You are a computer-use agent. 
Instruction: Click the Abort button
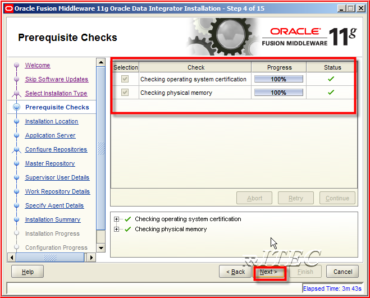254,198
